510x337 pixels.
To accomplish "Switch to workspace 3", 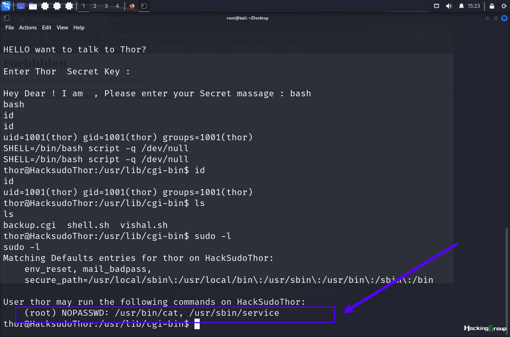I will click(106, 6).
